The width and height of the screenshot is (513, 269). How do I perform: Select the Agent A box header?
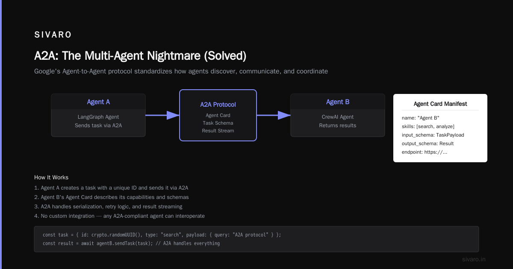(x=98, y=102)
